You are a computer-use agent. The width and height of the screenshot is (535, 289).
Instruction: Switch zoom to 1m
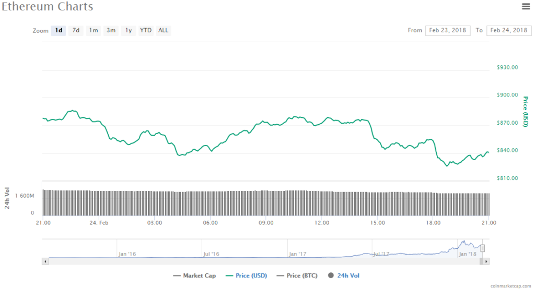94,30
